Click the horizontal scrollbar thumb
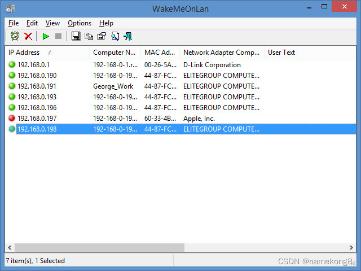Screen dimensions: 361x271 click(x=99, y=247)
